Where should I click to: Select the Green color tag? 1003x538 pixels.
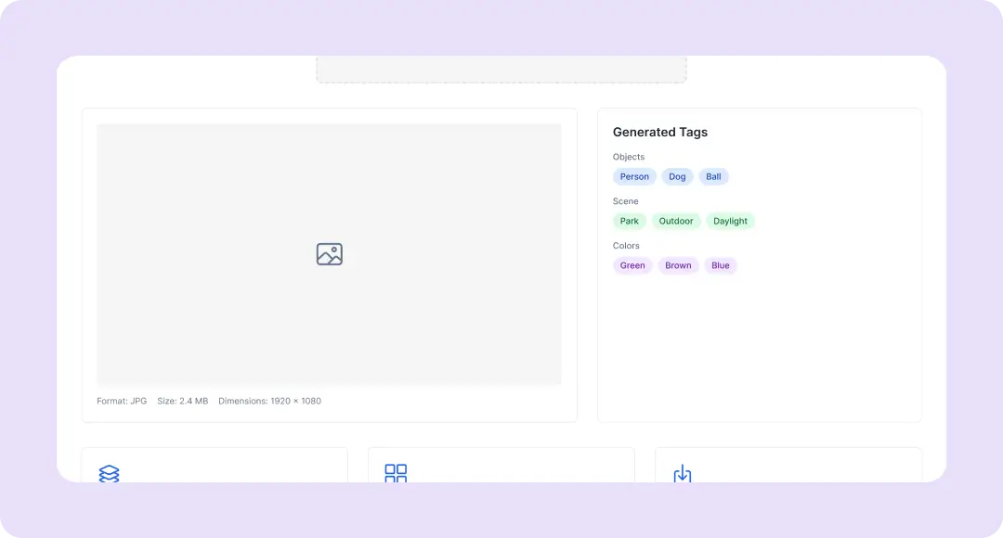(x=632, y=265)
